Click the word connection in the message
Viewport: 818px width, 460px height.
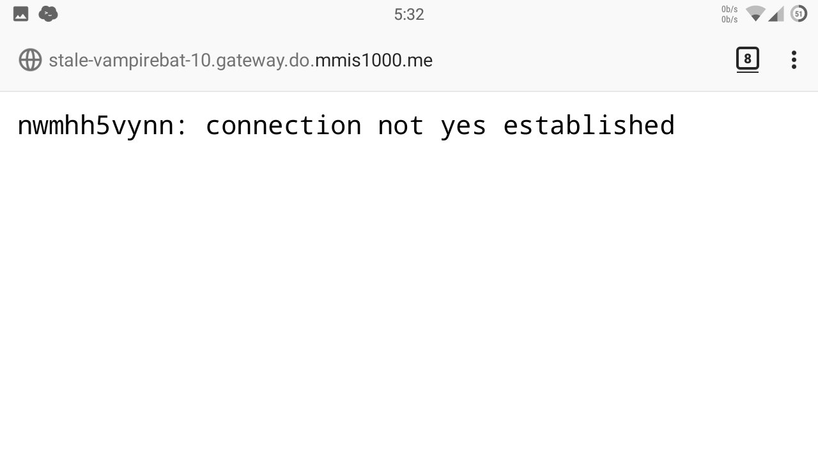pos(283,125)
